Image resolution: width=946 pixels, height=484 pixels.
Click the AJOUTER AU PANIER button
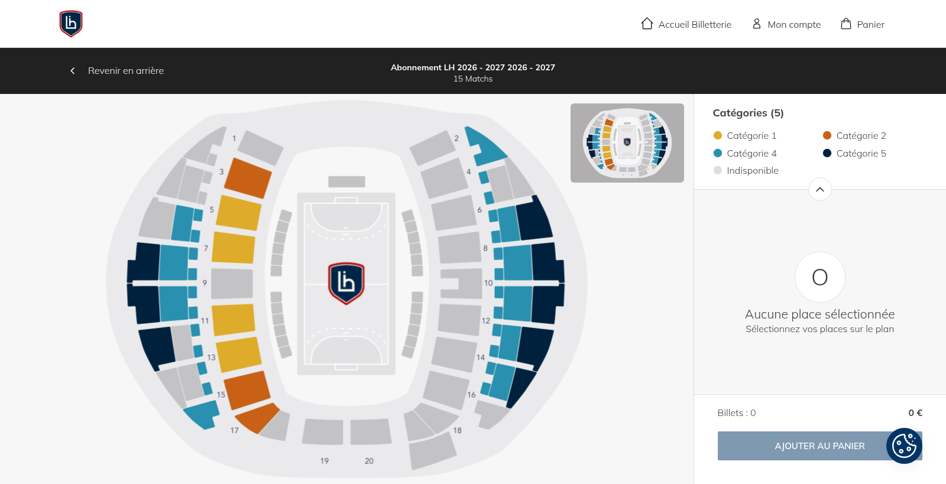tap(819, 446)
